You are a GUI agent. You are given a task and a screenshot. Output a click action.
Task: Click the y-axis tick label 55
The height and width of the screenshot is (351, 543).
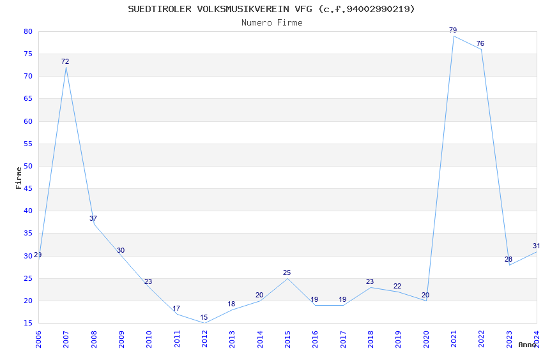[x=28, y=144]
